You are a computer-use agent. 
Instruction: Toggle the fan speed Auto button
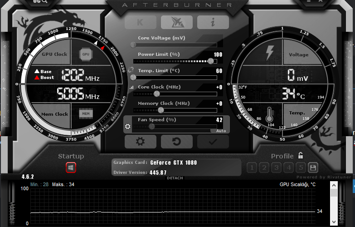click(219, 131)
